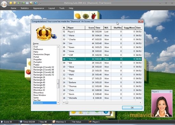Open the Game menu
The image size is (175, 125).
tap(13, 8)
